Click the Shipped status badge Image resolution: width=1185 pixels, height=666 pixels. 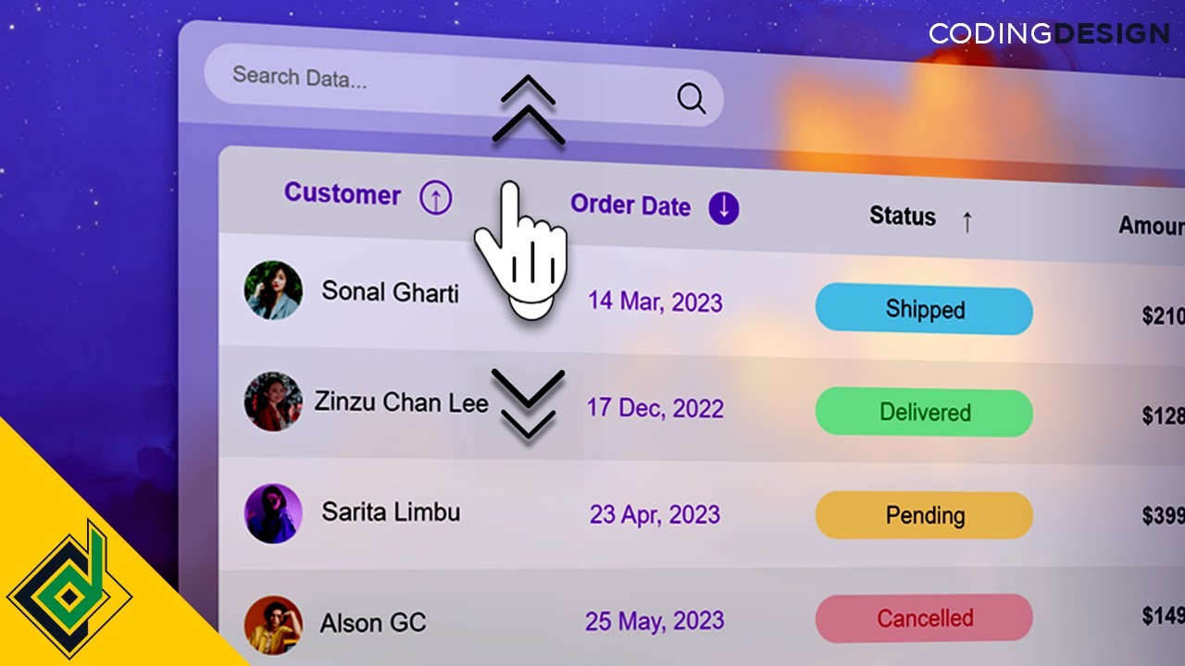coord(924,310)
